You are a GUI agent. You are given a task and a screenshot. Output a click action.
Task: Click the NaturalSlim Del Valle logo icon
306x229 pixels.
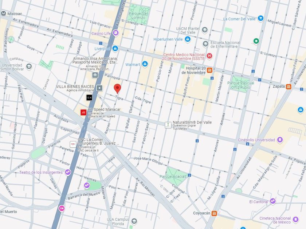coord(168,125)
